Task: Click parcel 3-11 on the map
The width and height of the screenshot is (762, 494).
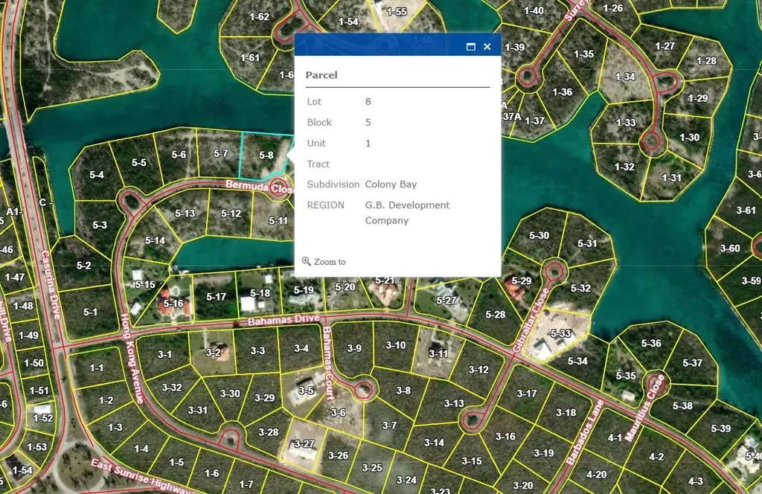Action: (438, 353)
